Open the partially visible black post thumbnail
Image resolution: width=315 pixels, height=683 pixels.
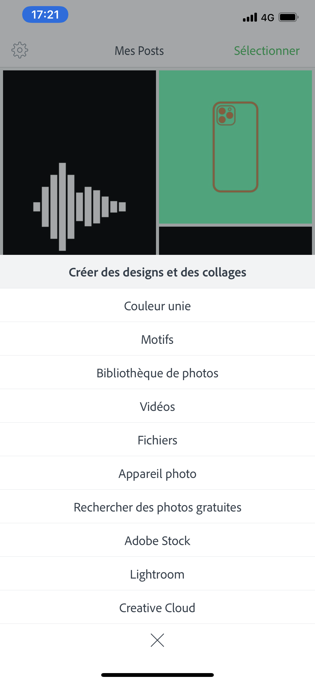235,240
